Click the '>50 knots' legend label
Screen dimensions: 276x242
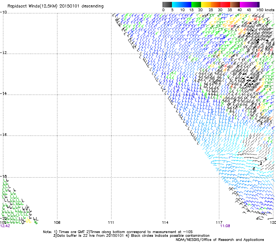(x=265, y=10)
